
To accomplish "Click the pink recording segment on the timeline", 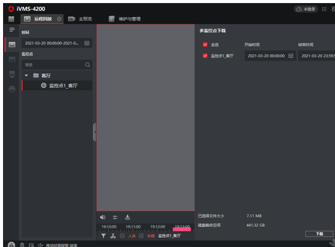I will 182,229.
